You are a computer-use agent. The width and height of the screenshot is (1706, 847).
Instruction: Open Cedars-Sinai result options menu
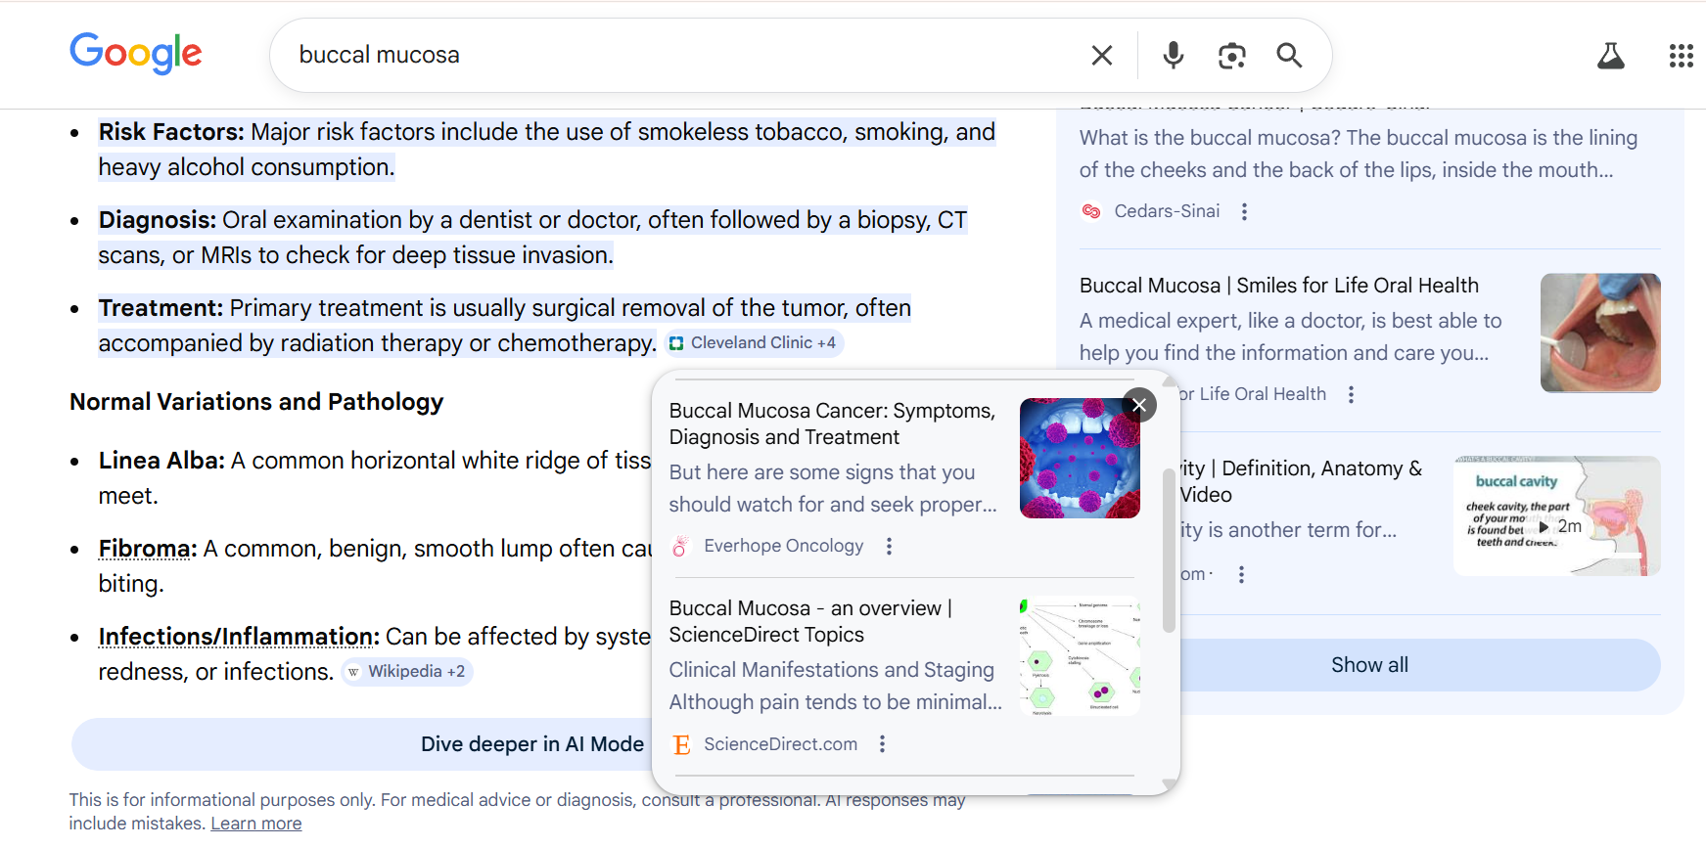pyautogui.click(x=1245, y=211)
